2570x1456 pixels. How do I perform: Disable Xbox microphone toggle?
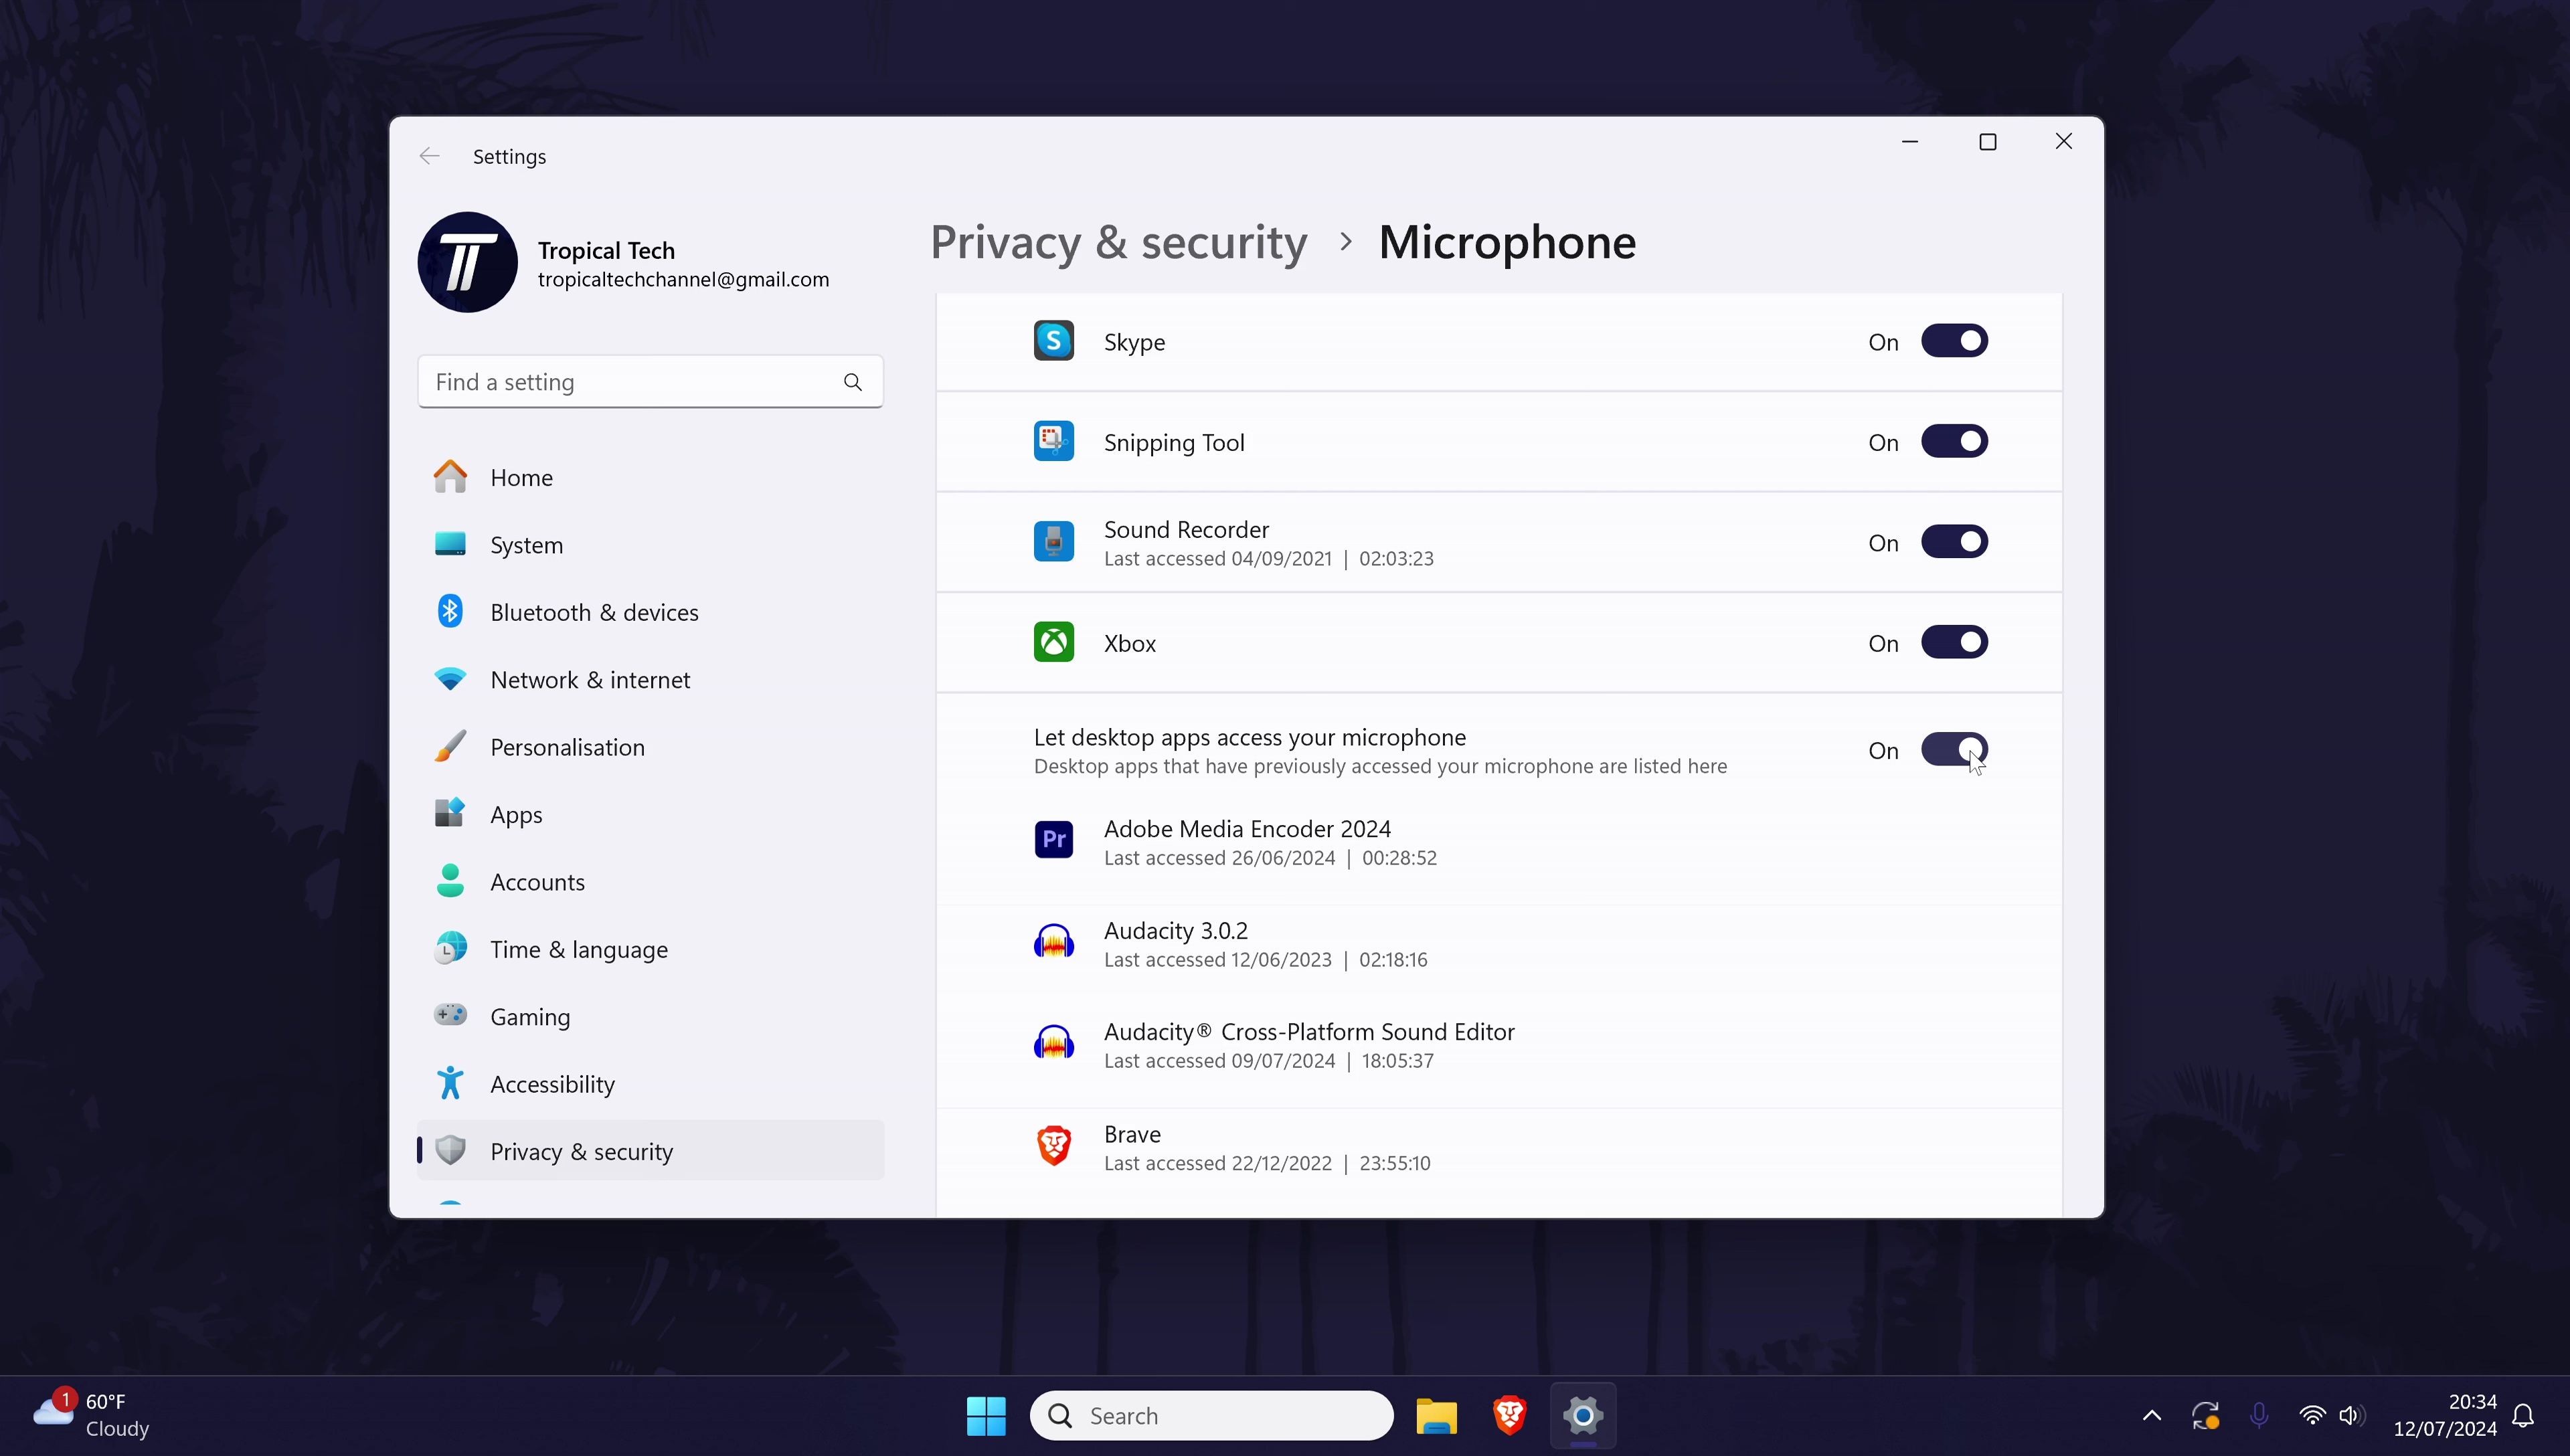point(1954,642)
